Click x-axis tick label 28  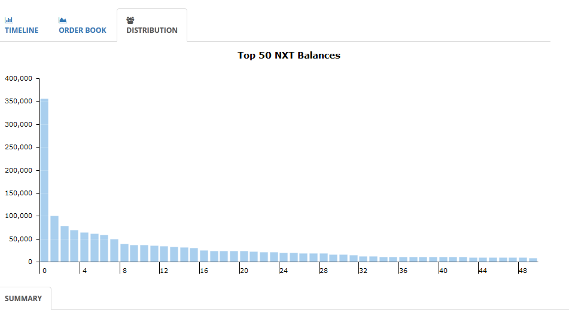(x=323, y=271)
